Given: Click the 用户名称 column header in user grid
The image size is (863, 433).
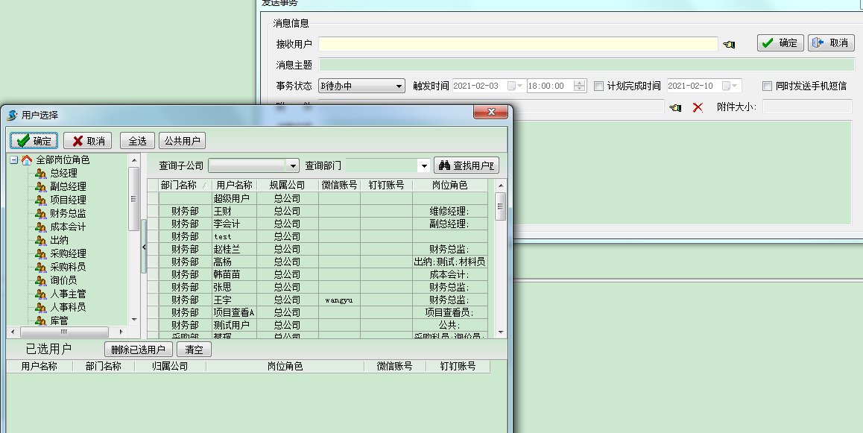Looking at the screenshot, I should [x=233, y=185].
